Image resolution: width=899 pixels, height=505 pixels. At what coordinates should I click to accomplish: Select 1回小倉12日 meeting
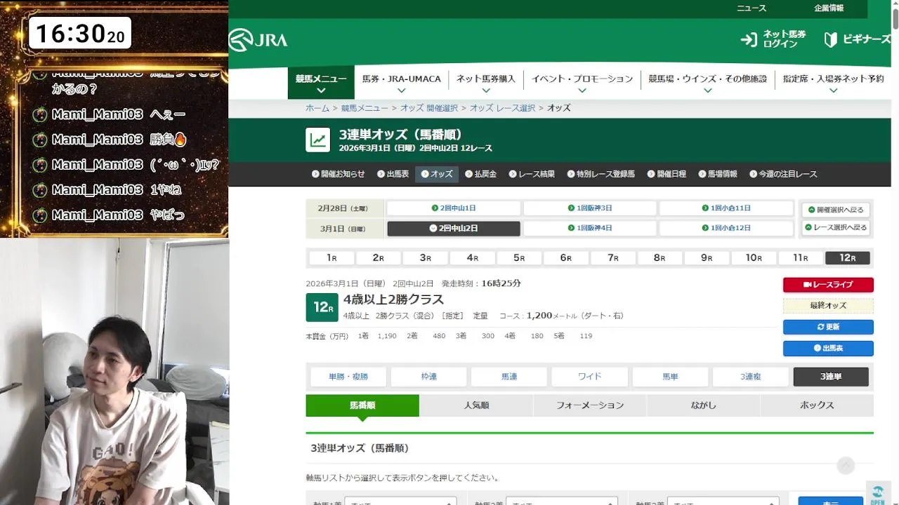[x=726, y=229]
